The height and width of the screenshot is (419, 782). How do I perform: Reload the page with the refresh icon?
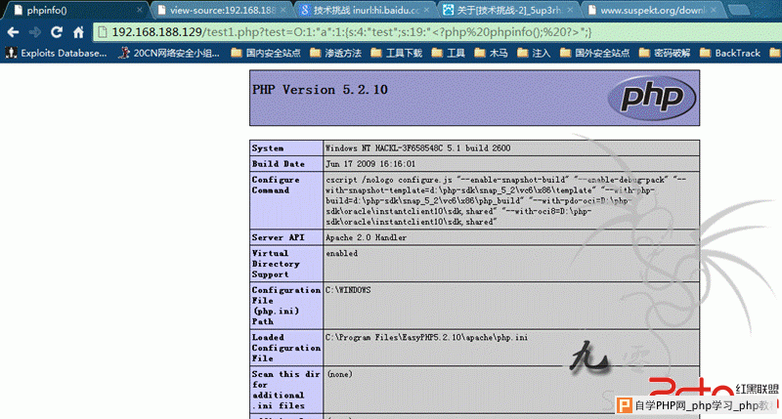[x=57, y=32]
